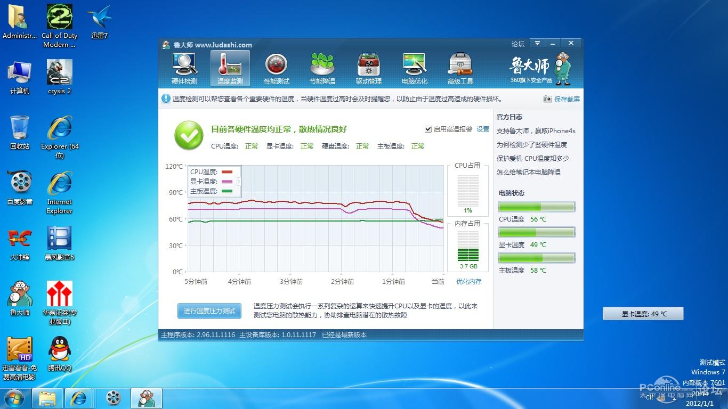The image size is (728, 409).
Task: Click the 内存占用 memory usage meter
Action: pos(468,247)
